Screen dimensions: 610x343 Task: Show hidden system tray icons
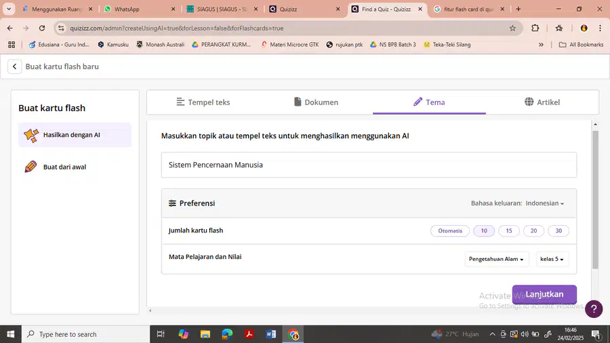click(x=492, y=334)
